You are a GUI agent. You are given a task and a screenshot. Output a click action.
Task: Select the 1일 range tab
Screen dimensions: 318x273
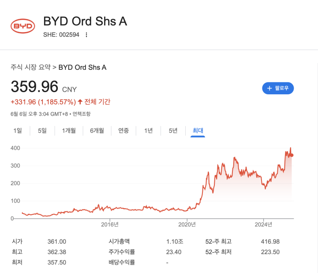[x=18, y=131]
